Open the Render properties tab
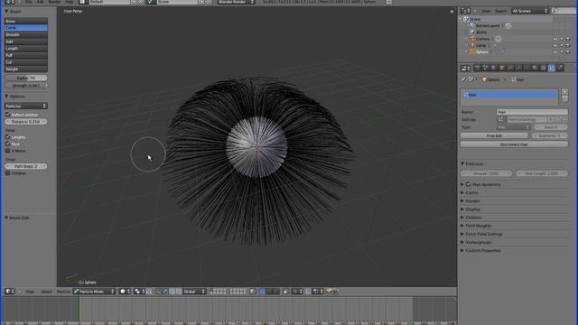This screenshot has height=325, width=578. (x=478, y=68)
